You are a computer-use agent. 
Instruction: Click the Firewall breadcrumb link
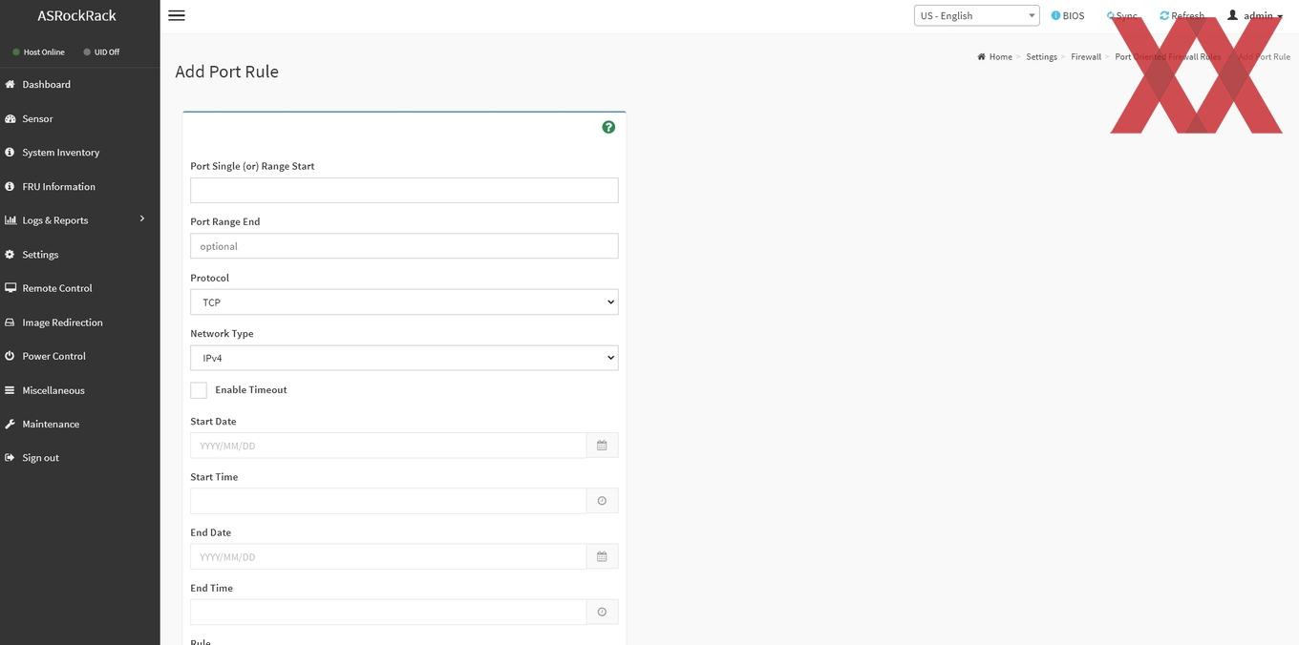[1086, 57]
